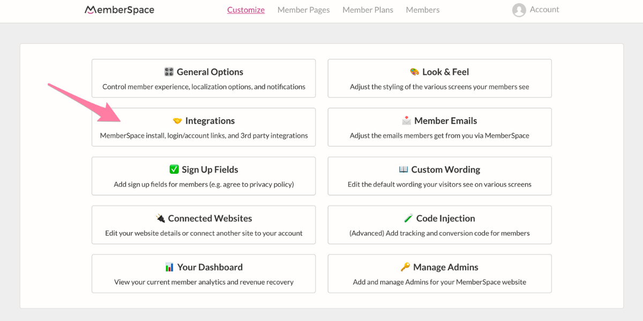Click 'Adjust the emails members get' description
The height and width of the screenshot is (321, 643).
pos(439,135)
